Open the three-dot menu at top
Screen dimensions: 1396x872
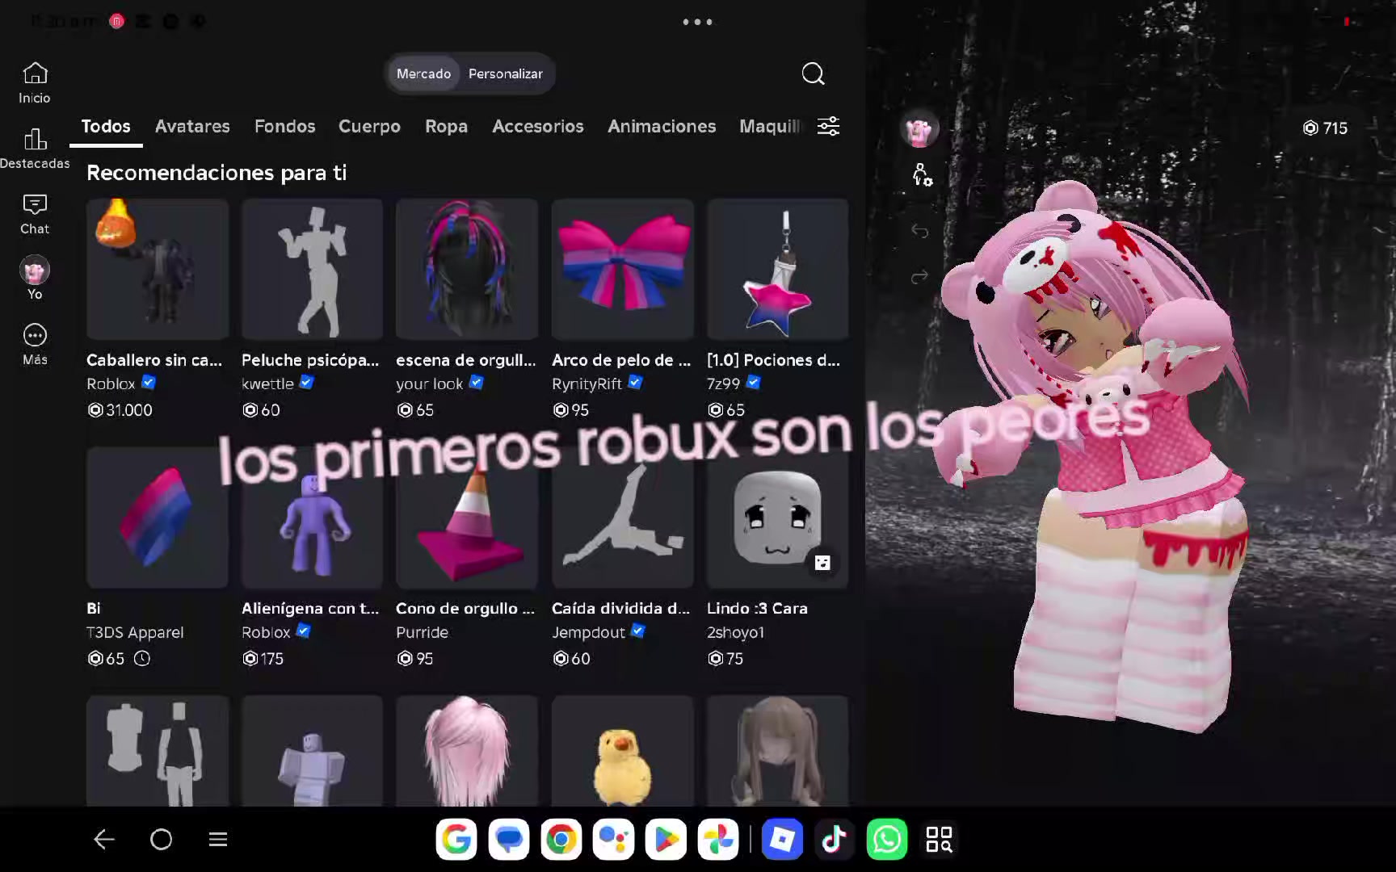(x=697, y=22)
